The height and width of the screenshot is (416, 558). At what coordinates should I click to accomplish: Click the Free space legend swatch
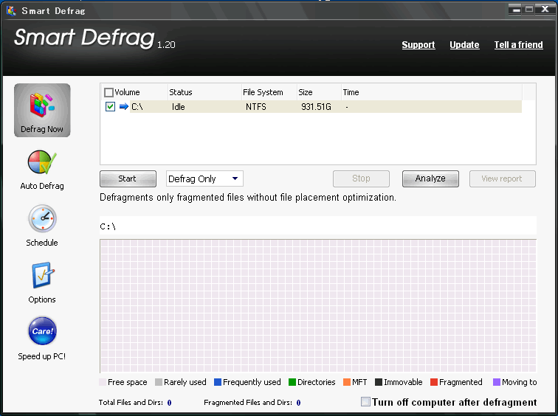pyautogui.click(x=103, y=382)
